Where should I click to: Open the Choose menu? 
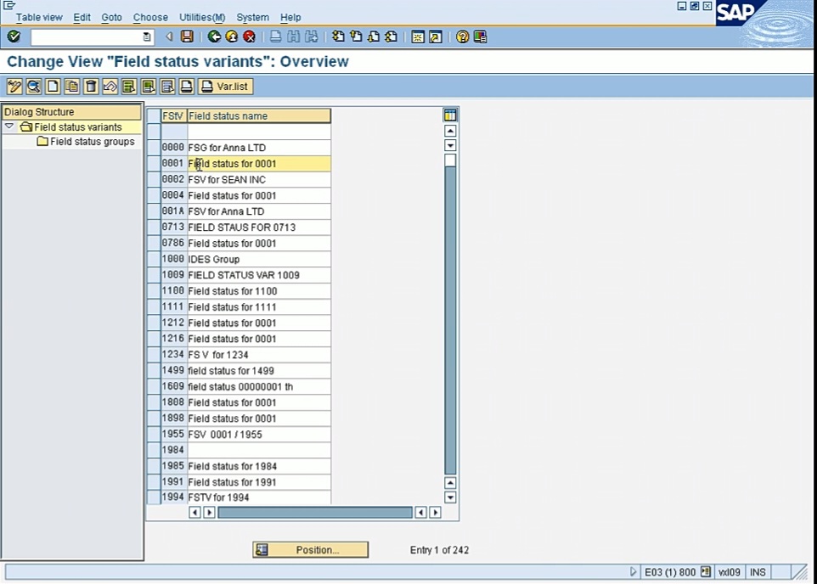point(150,17)
